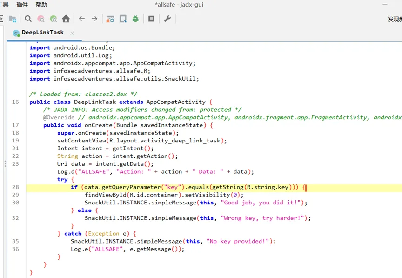
Task: Navigate forward with right arrow
Action: [94, 19]
